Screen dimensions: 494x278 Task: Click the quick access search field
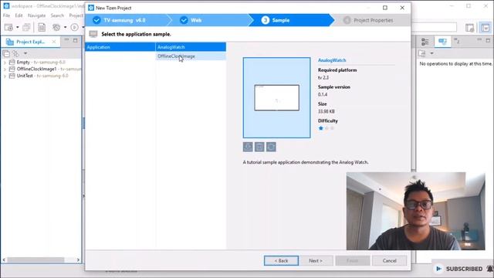click(434, 28)
